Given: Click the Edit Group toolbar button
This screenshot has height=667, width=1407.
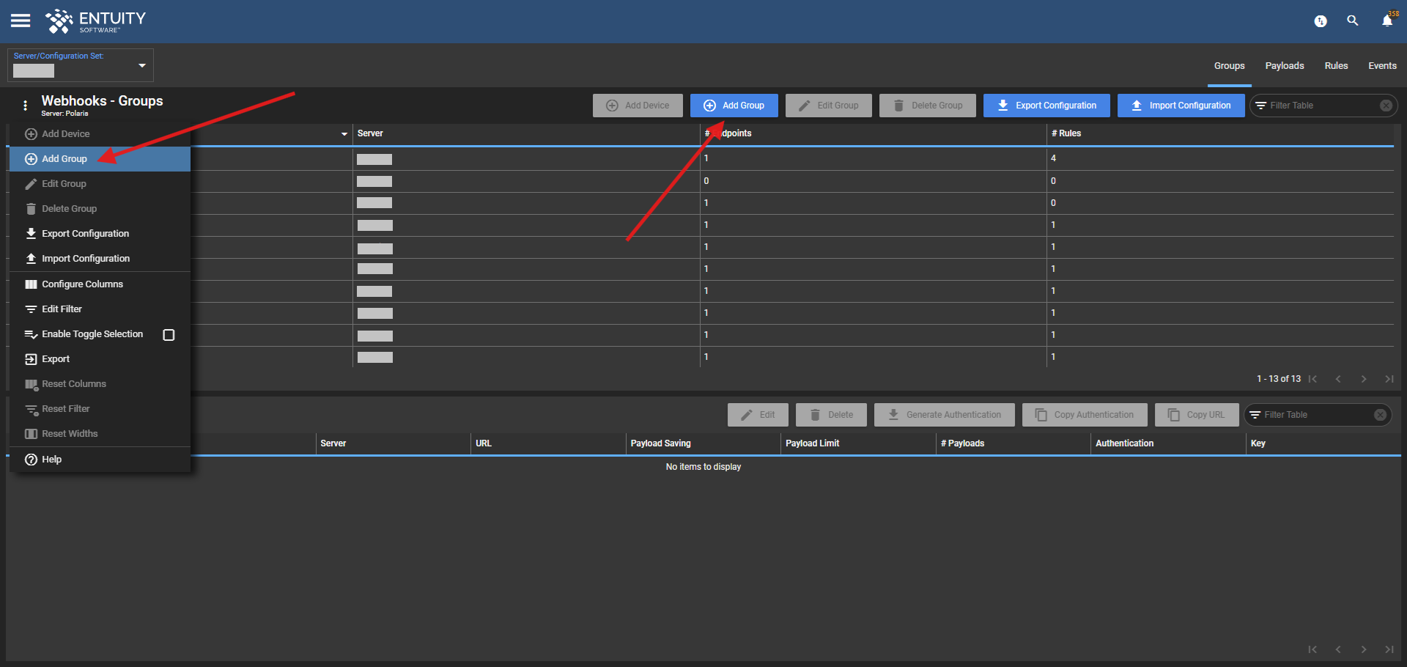Looking at the screenshot, I should pos(829,106).
